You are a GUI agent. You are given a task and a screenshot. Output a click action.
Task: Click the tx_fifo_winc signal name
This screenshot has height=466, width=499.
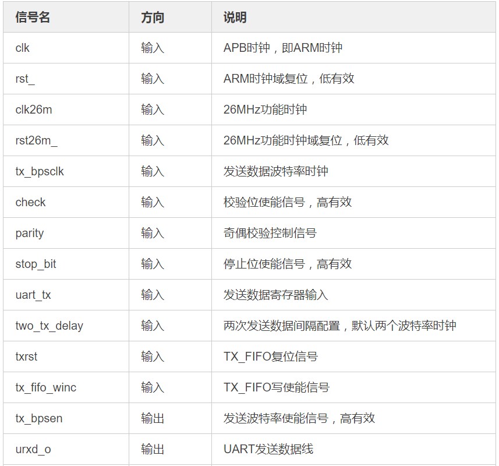point(46,387)
